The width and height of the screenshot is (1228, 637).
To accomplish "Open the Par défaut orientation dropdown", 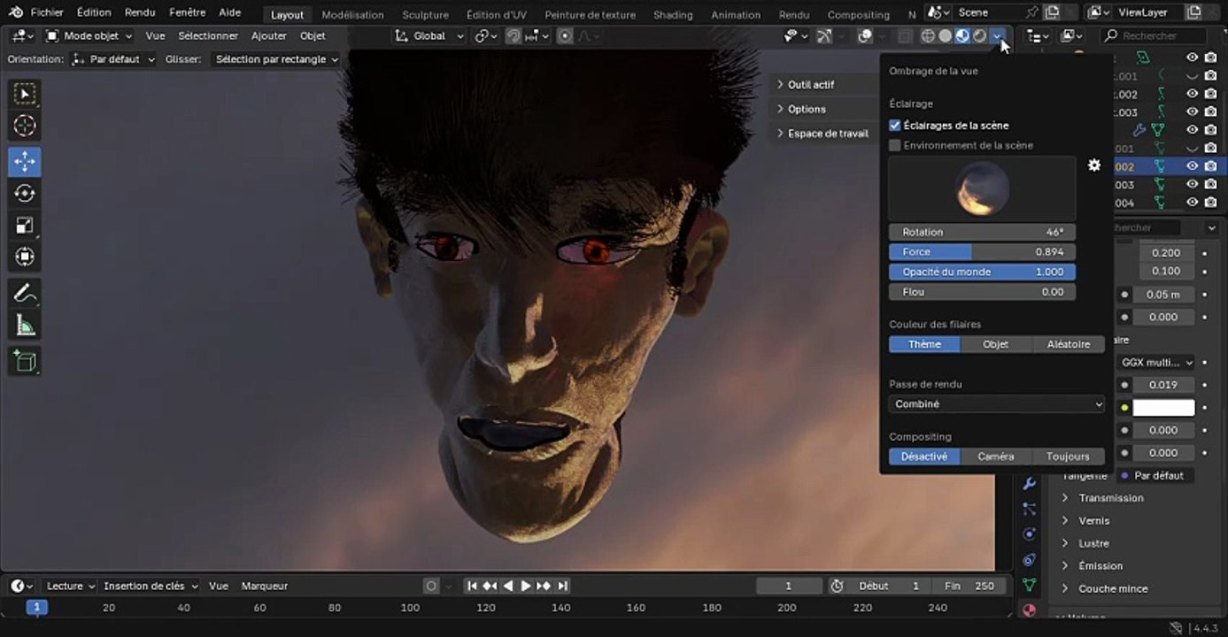I will coord(112,59).
